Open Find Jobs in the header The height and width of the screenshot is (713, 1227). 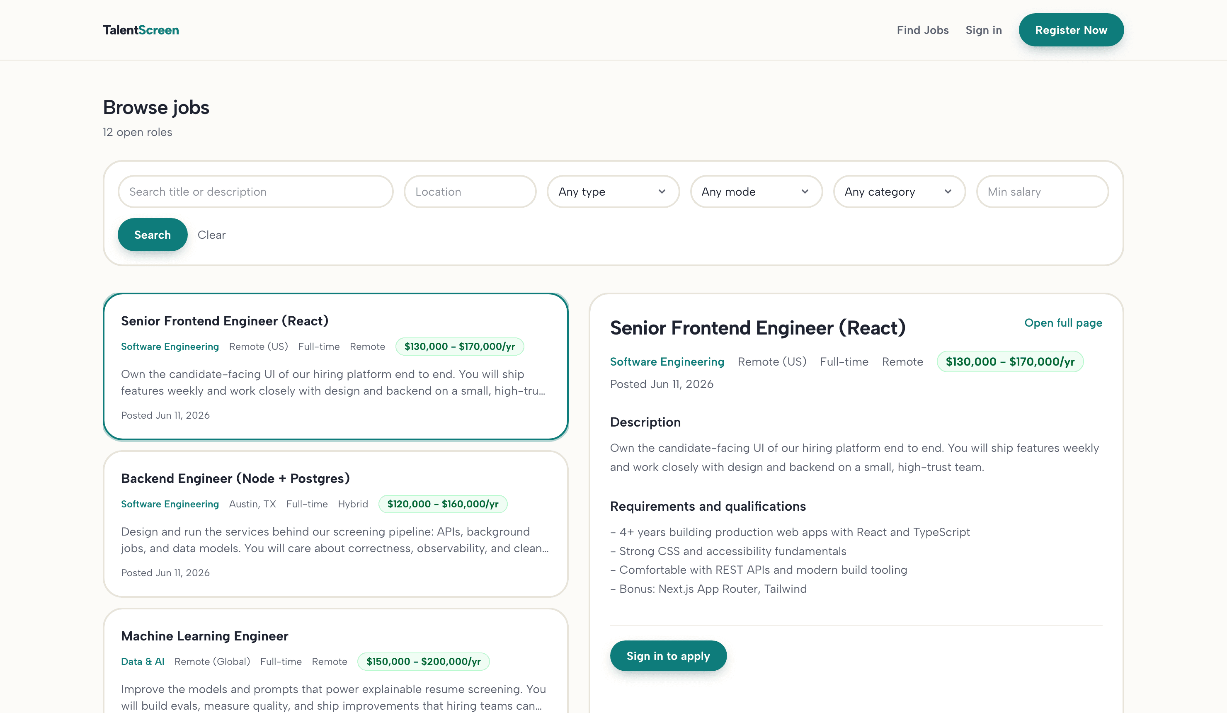(923, 30)
